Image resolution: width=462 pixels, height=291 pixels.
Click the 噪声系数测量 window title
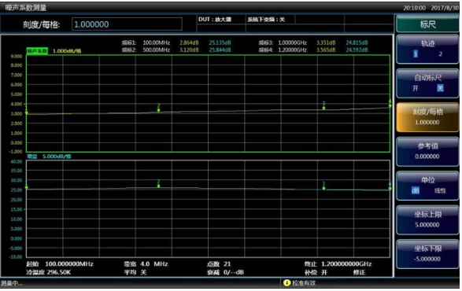pos(26,8)
